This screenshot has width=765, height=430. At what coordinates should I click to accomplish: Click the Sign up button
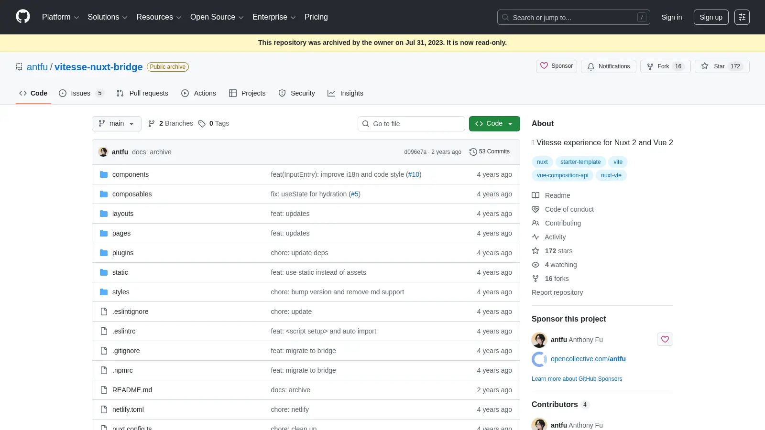[x=711, y=17]
